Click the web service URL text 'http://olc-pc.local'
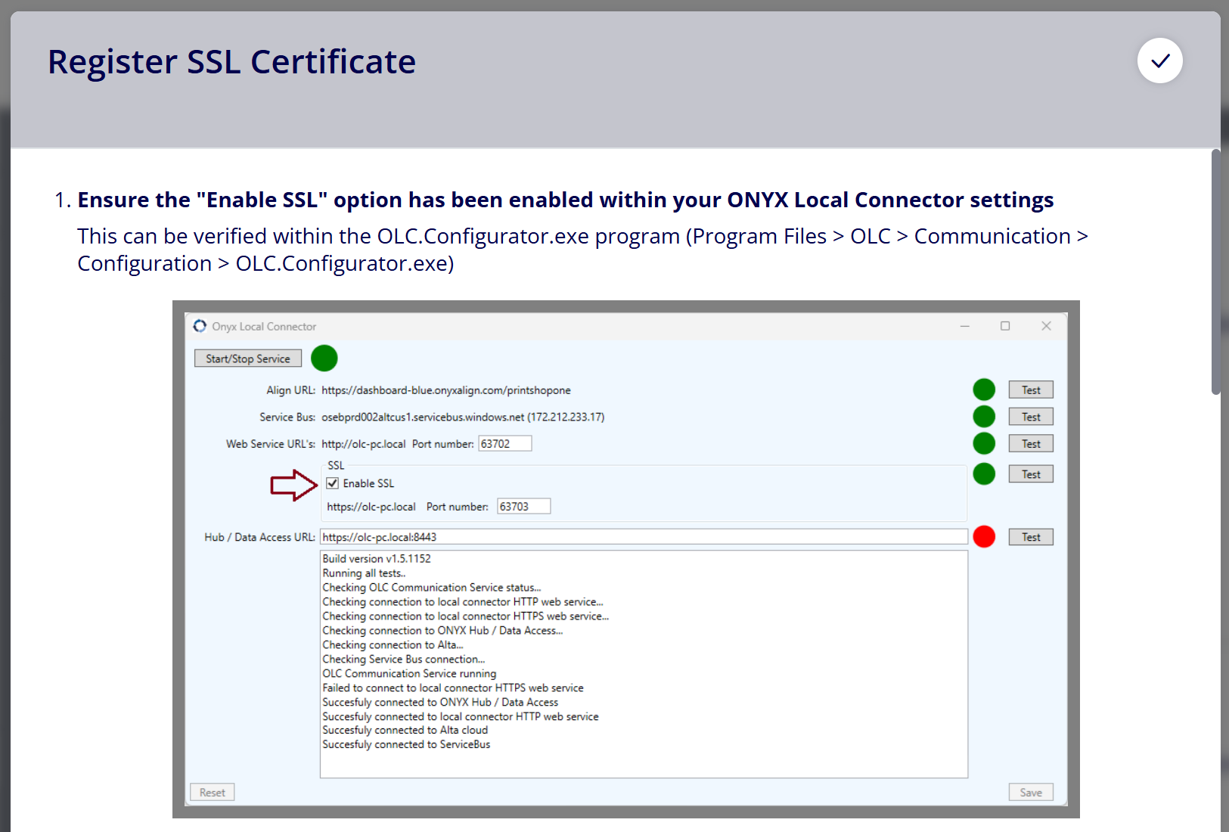This screenshot has height=832, width=1229. coord(364,444)
